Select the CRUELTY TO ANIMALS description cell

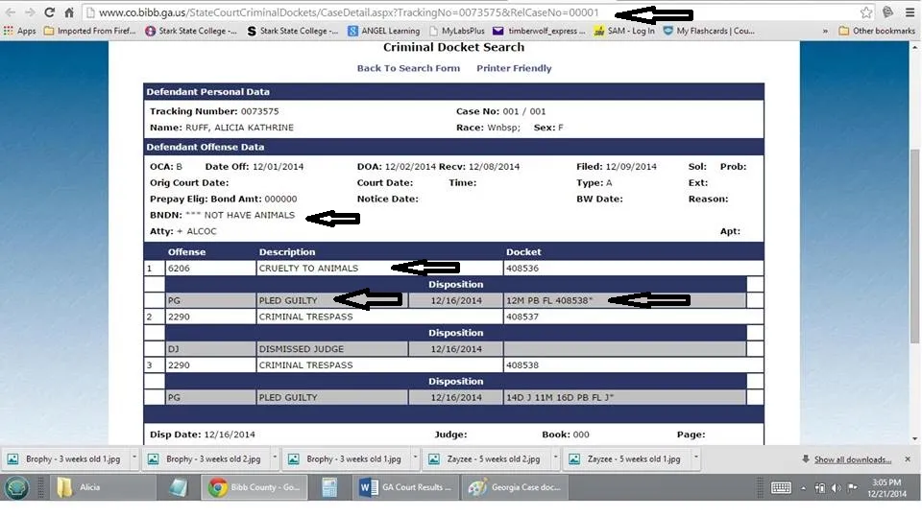pos(379,268)
